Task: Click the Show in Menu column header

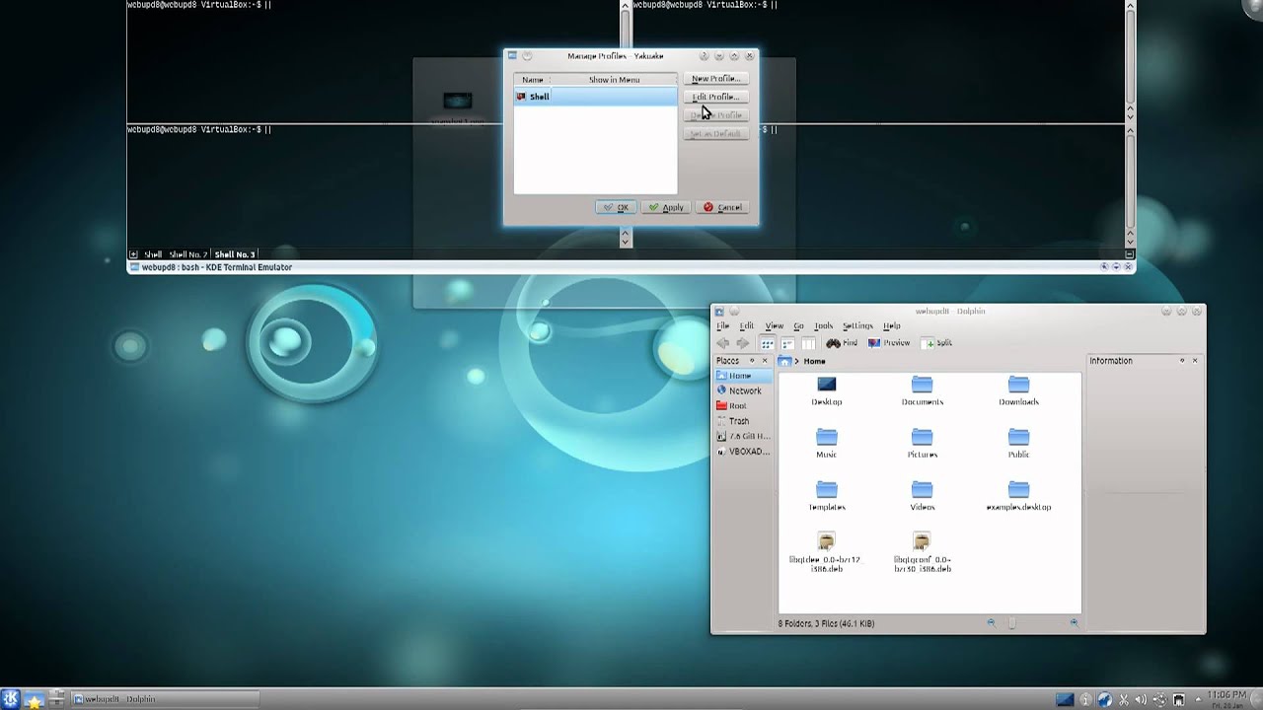Action: point(614,80)
